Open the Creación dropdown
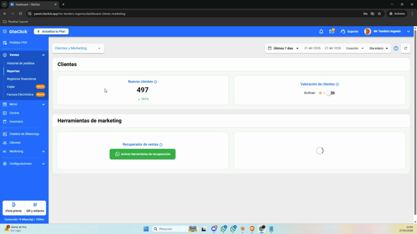The width and height of the screenshot is (417, 234). coord(355,49)
